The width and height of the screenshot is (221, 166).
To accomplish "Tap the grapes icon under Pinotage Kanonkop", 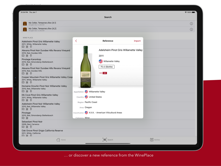I will click(x=31, y=65).
